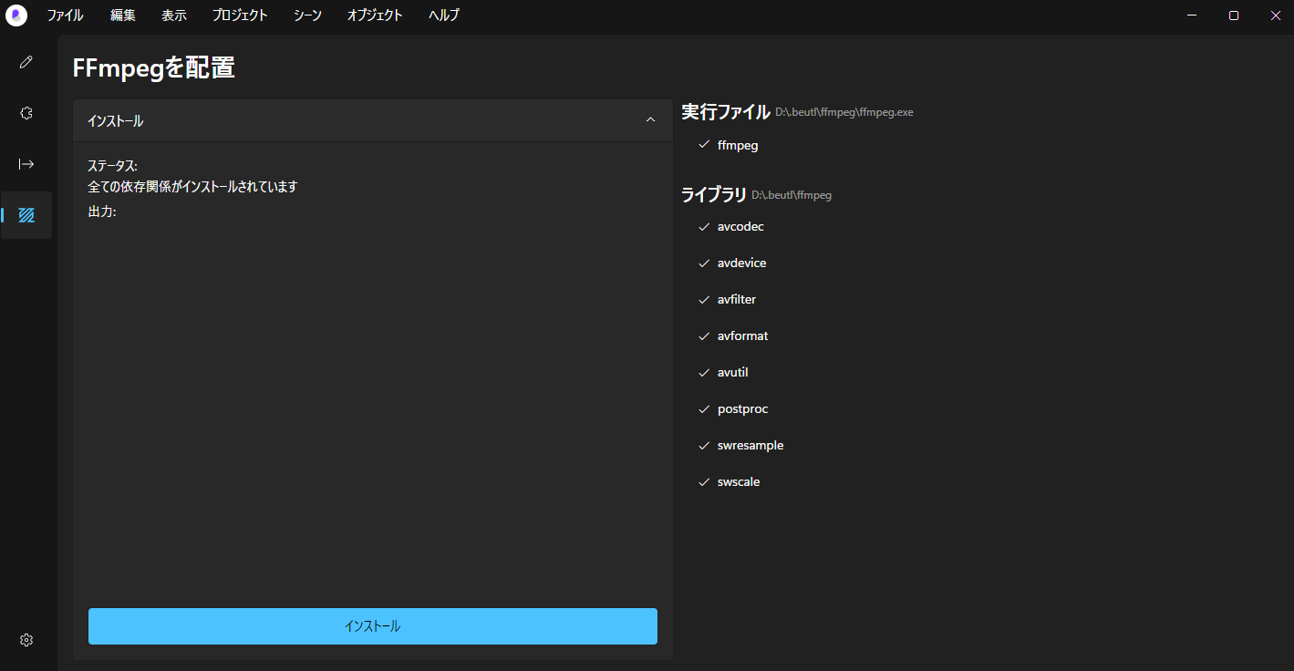
Task: Open the settings gear in sidebar
Action: (26, 640)
